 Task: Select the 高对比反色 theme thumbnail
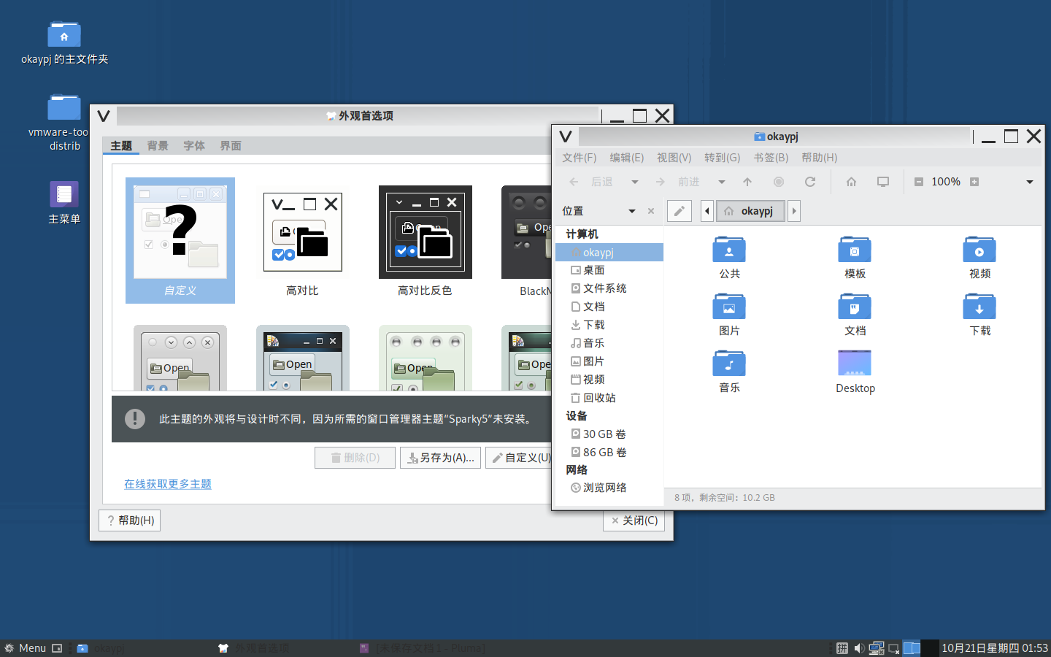point(425,232)
